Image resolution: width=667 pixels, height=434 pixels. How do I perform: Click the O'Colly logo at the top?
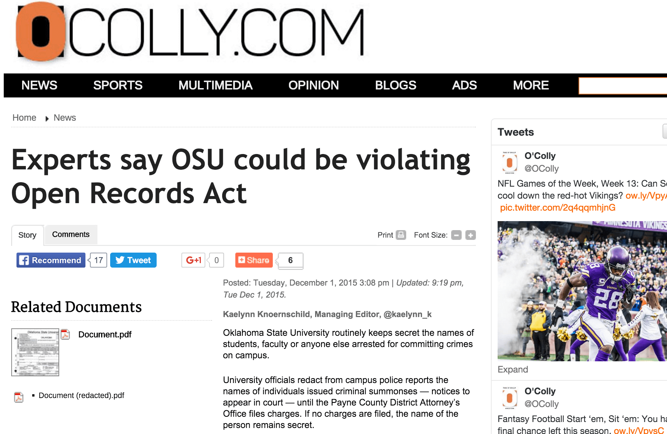pyautogui.click(x=189, y=33)
